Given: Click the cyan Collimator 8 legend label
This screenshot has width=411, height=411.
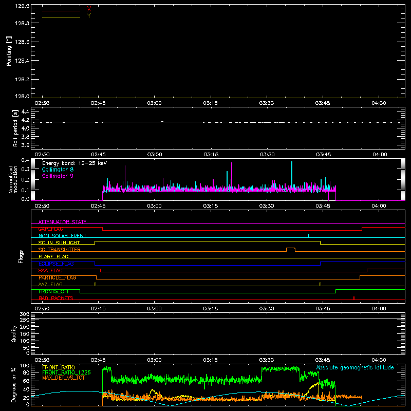Looking at the screenshot, I should (58, 170).
